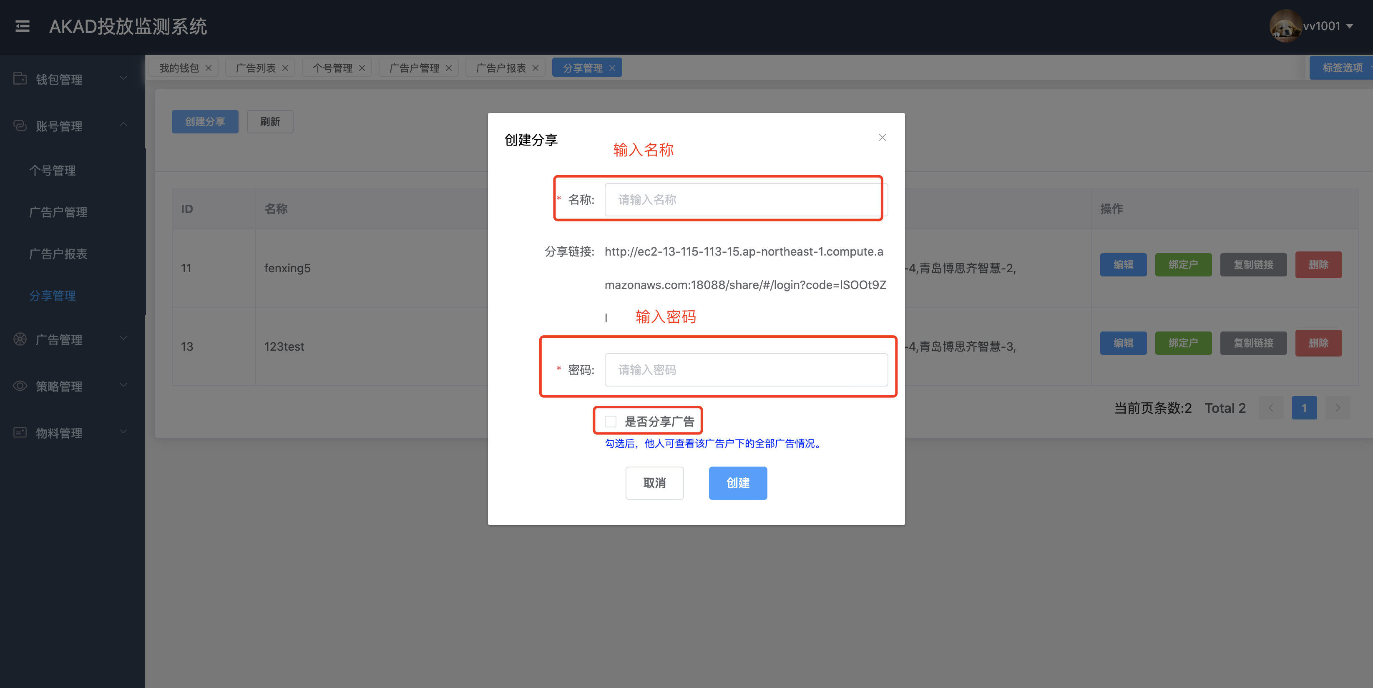Click the blue 创建 button

(x=738, y=483)
